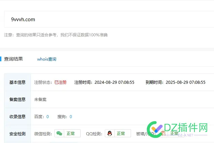Click the 安全检测 row header
Viewport: 214px width, 143px height.
pyautogui.click(x=17, y=134)
